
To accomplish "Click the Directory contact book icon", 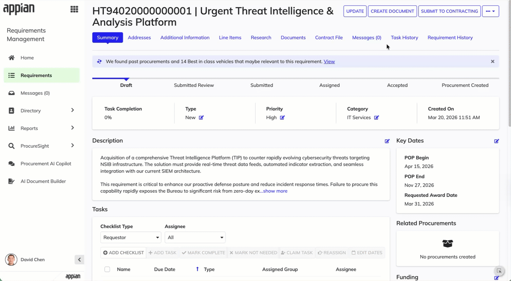I will pos(12,111).
